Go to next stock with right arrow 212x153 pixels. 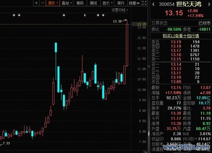click(x=210, y=4)
